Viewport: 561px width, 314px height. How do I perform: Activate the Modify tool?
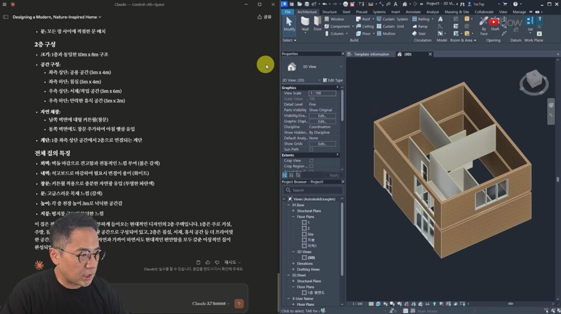pyautogui.click(x=289, y=23)
